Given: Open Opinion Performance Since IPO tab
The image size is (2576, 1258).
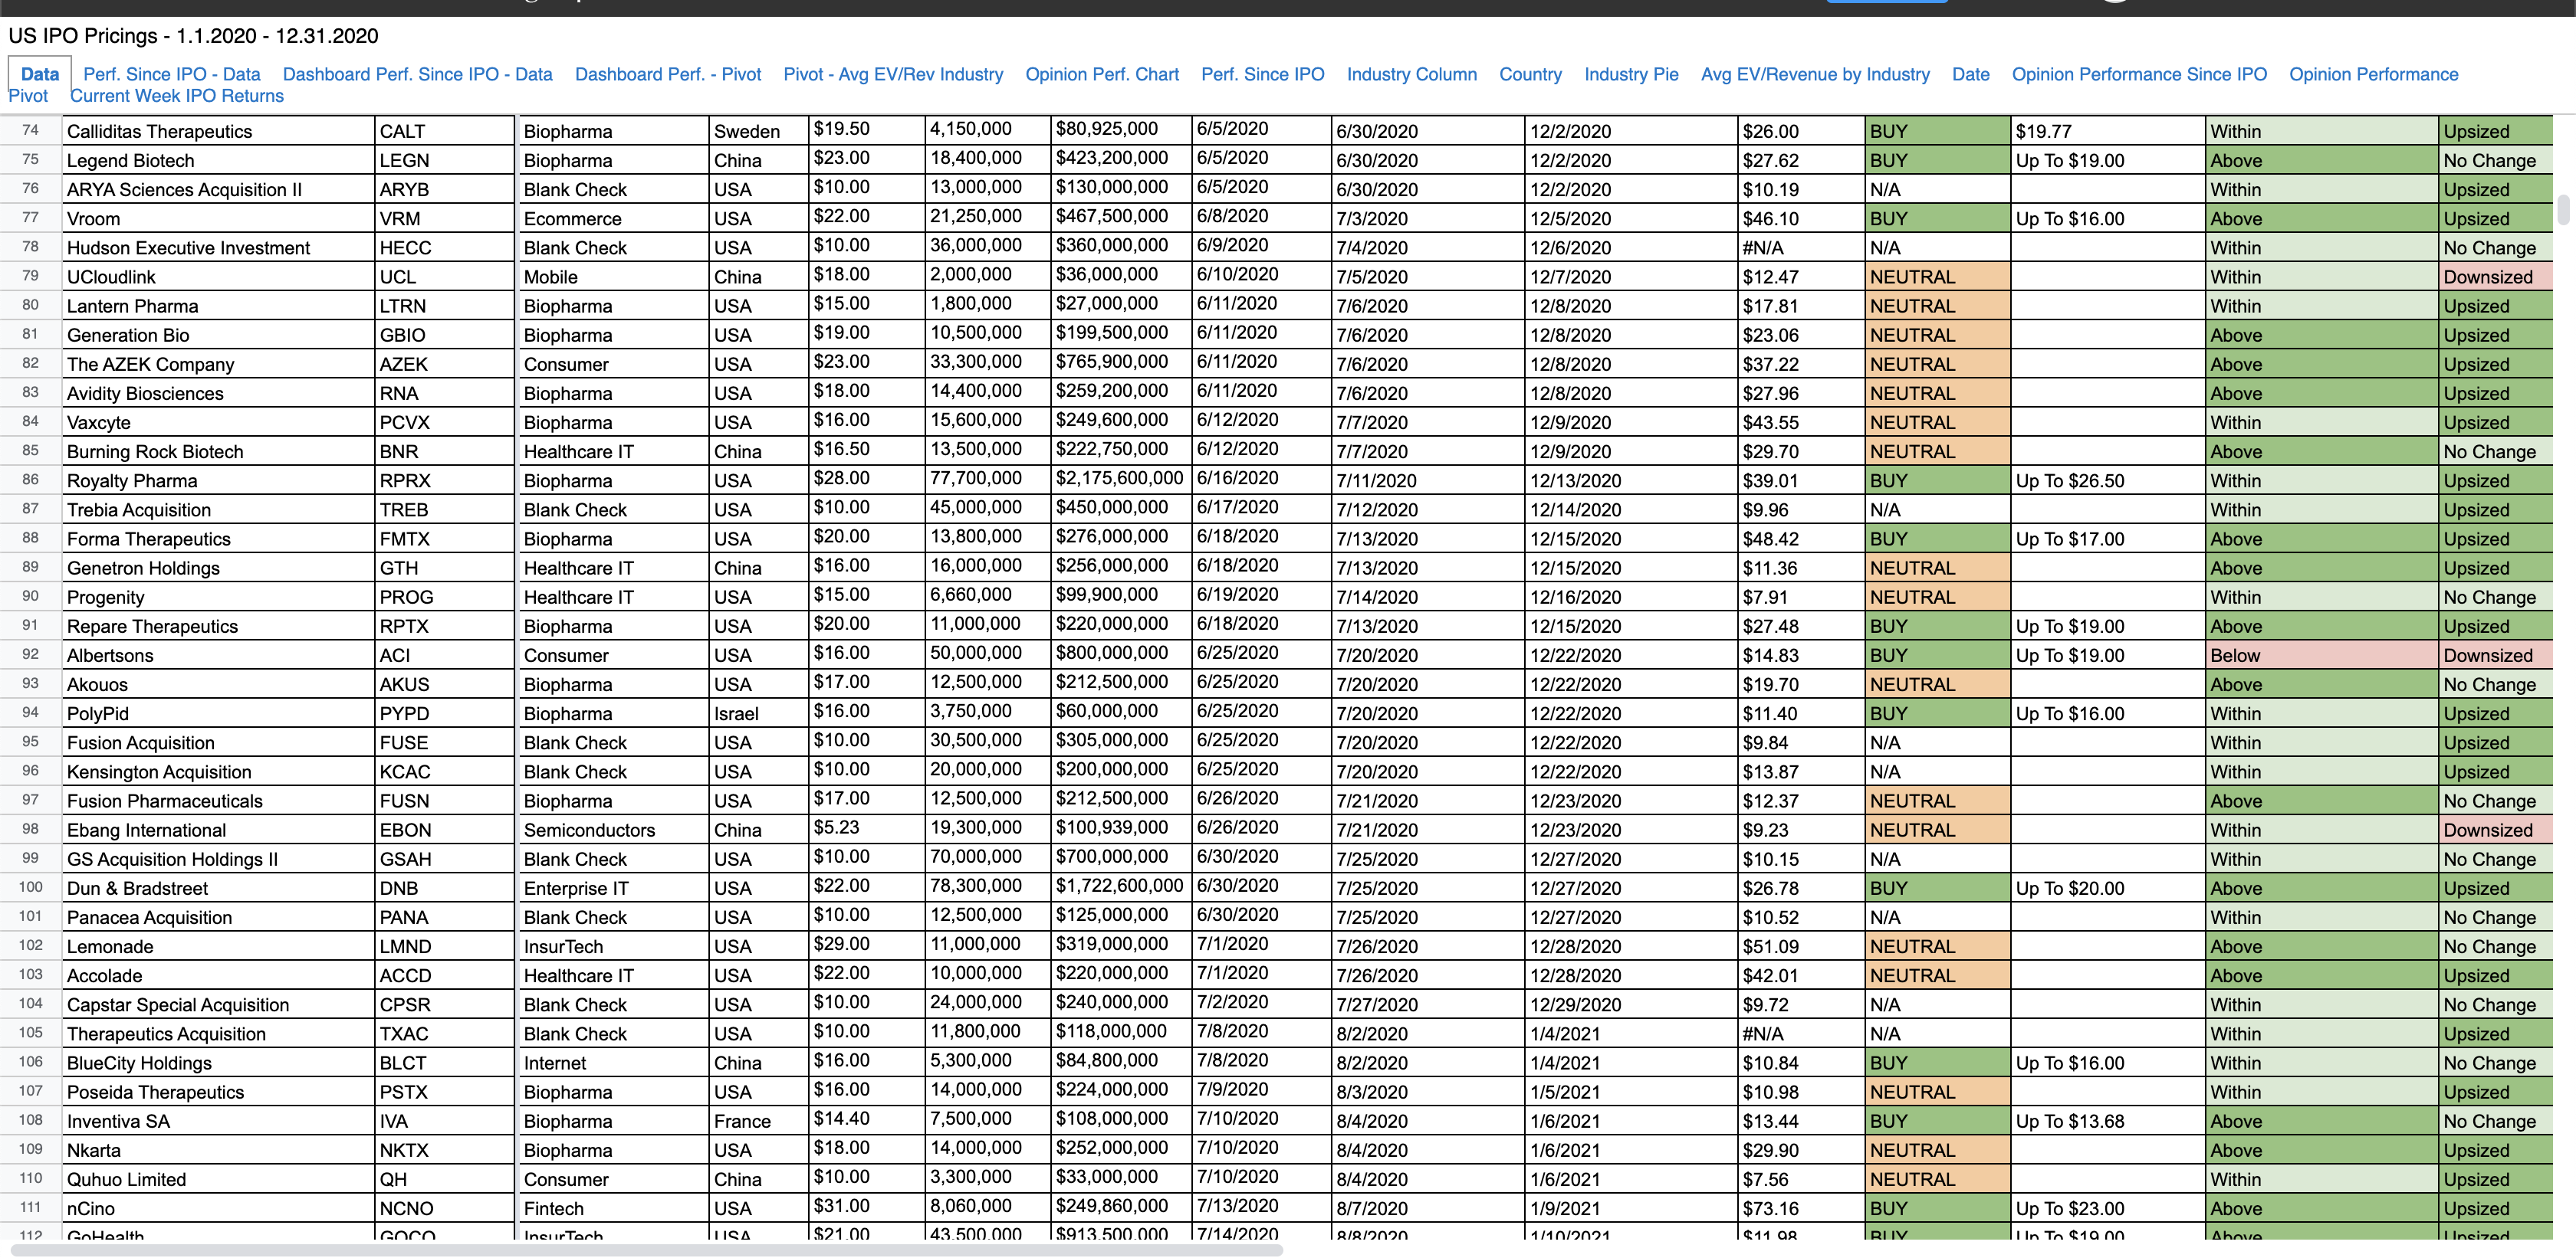Looking at the screenshot, I should [2138, 74].
